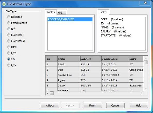Viewport: 153px width, 113px height.
Task: Click the STARTDATE column header
Action: pos(115,59)
